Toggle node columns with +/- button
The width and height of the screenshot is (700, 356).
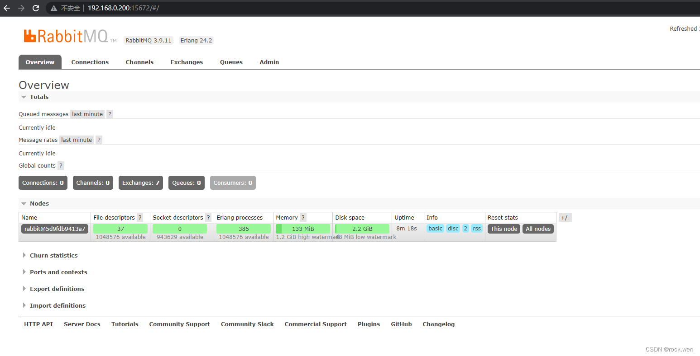point(565,218)
